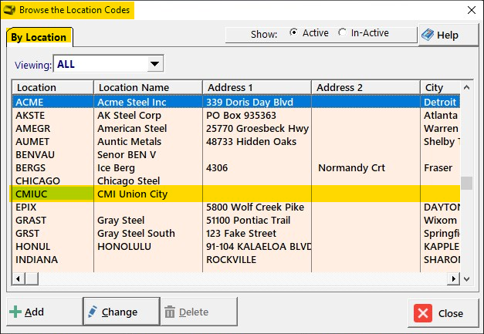
Task: Click the Acme Steel Inc name cell
Action: point(132,102)
